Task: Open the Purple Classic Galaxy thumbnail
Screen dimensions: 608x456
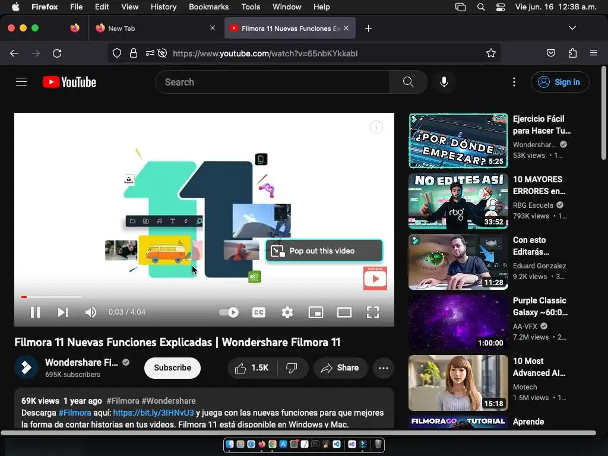Action: tap(458, 322)
